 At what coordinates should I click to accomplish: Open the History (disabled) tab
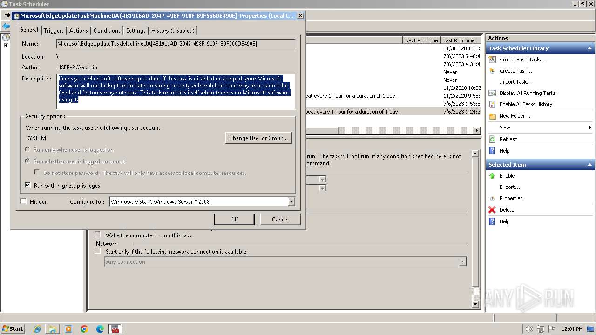point(173,31)
